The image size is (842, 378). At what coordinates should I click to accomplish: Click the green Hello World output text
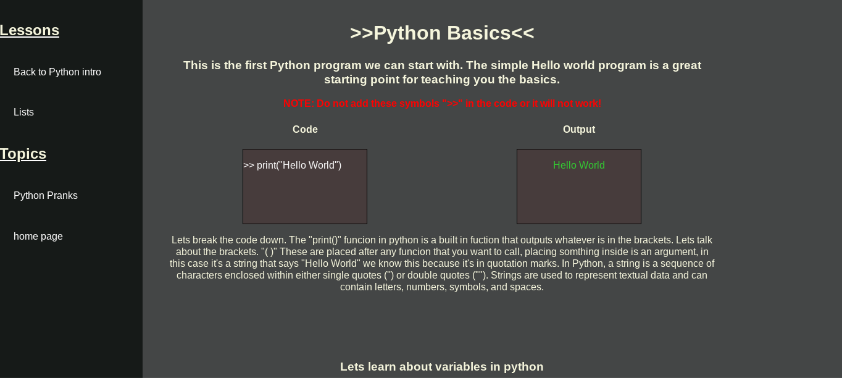coord(579,166)
